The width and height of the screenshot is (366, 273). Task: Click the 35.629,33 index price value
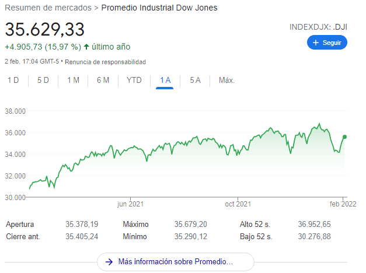click(45, 29)
